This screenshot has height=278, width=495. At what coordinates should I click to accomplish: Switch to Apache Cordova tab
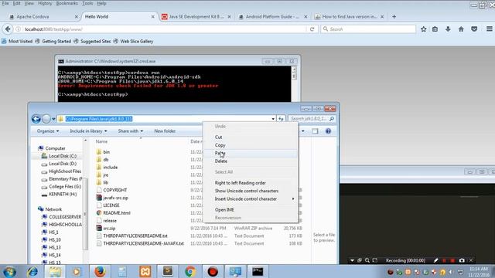[43, 17]
